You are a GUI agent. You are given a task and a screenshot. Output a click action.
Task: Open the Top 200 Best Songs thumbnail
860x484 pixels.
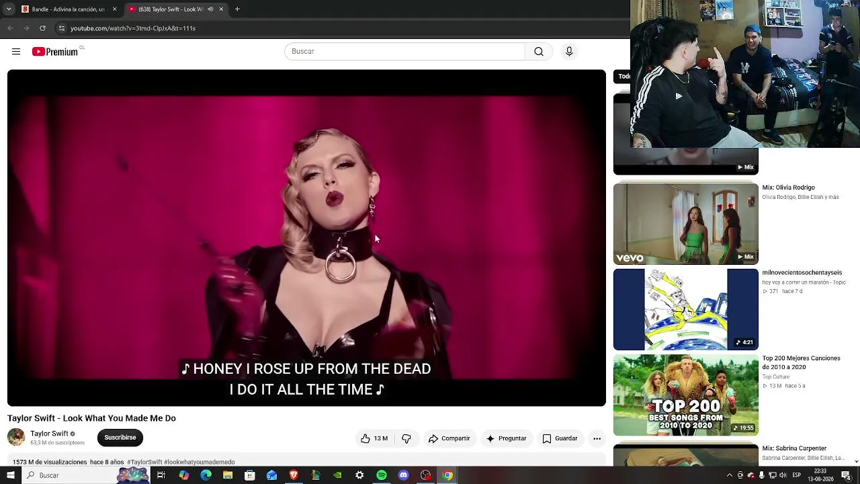pos(686,396)
